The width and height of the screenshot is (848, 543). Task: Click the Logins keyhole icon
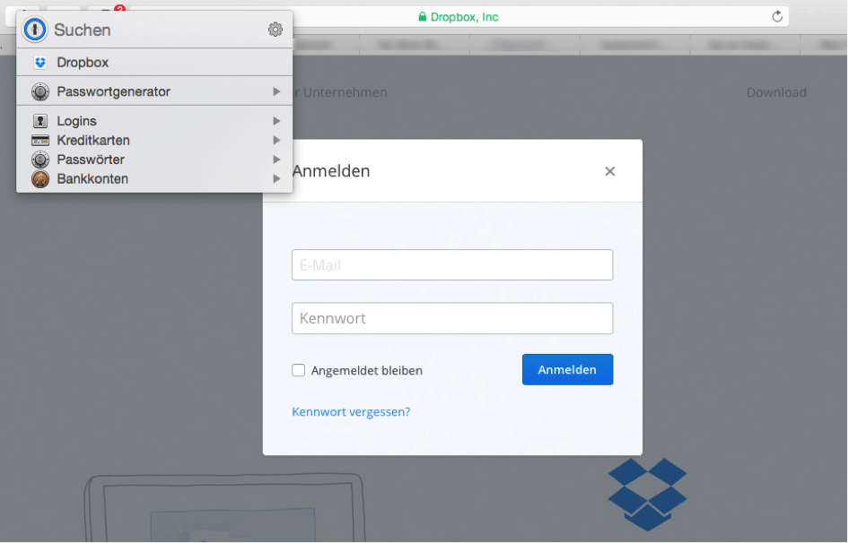click(x=40, y=121)
